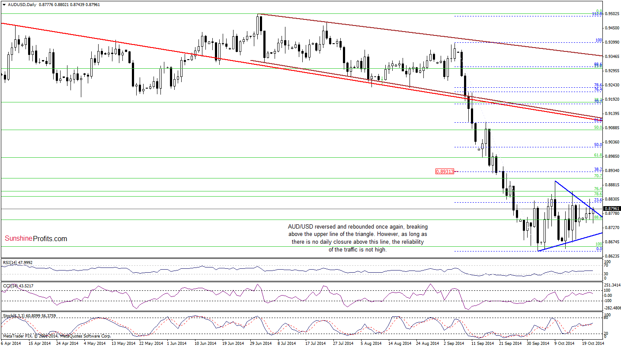Click the 0.88305 price axis value
This screenshot has height=347, width=621.
[611, 199]
